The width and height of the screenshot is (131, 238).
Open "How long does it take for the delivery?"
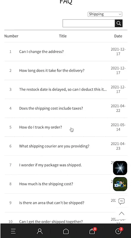pos(52,71)
